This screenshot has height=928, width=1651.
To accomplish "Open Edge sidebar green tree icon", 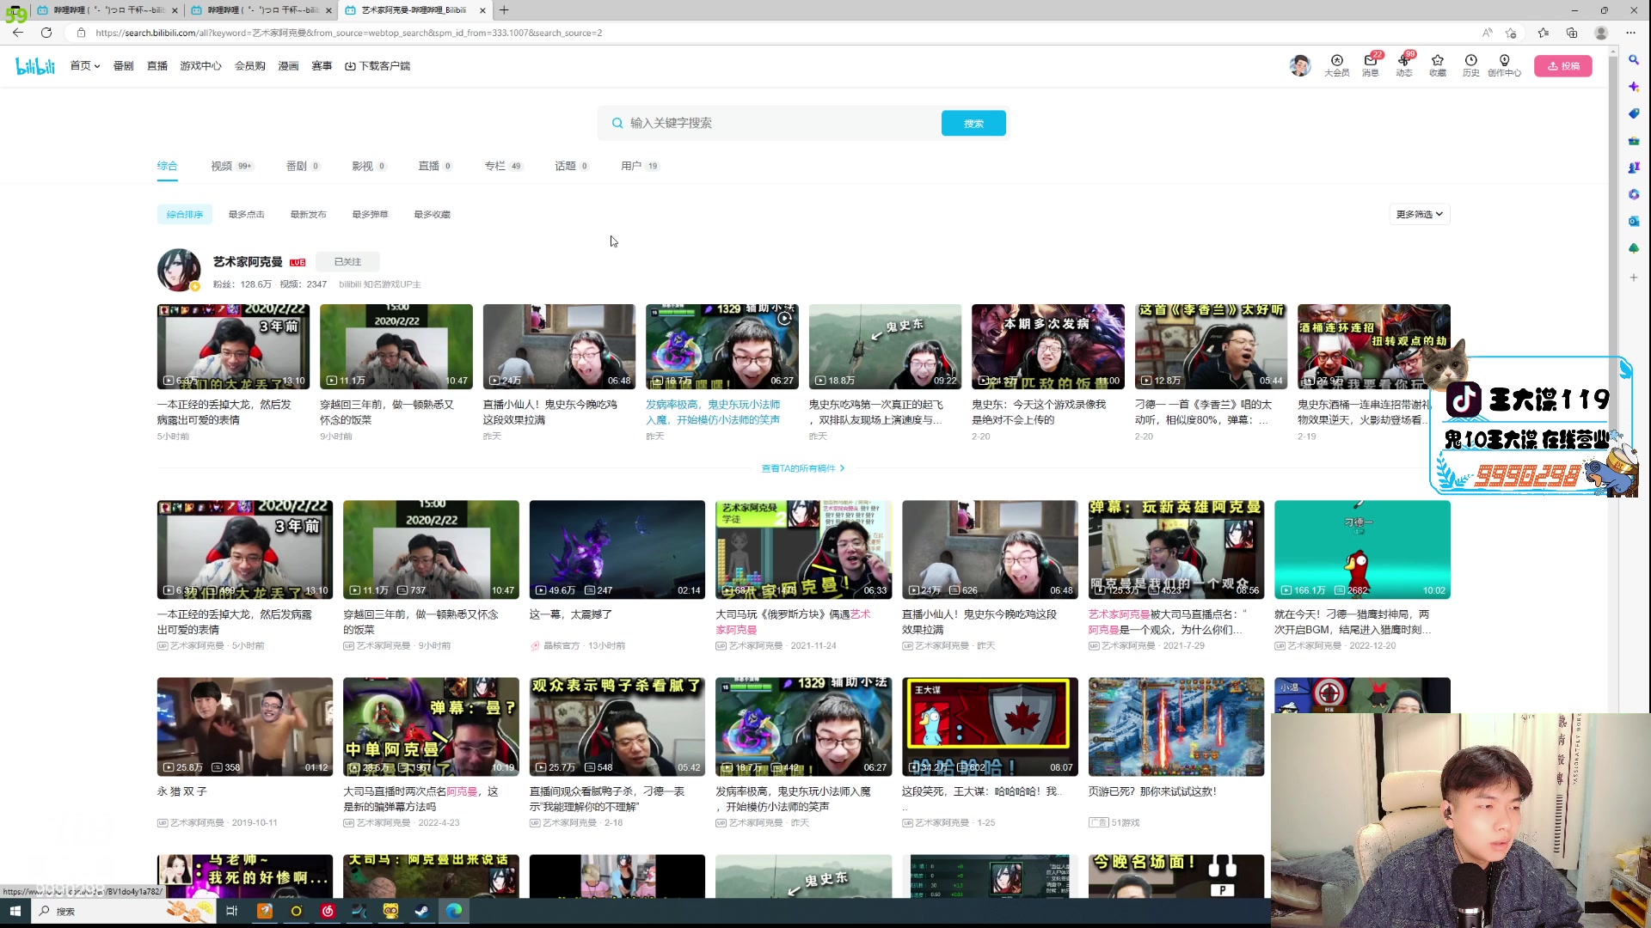I will (1634, 248).
